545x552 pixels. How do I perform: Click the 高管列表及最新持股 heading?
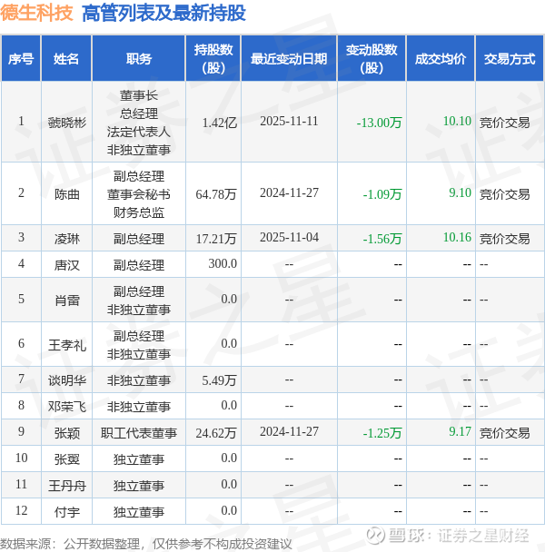(x=163, y=14)
